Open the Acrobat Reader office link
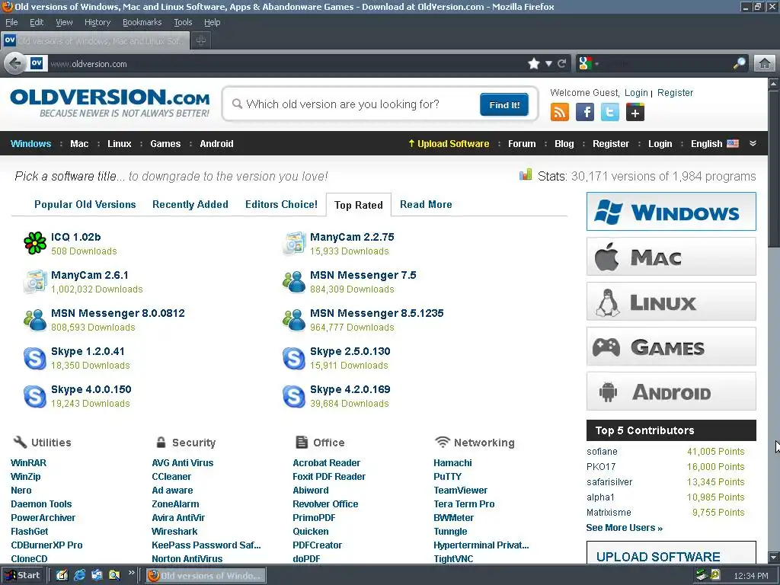The height and width of the screenshot is (585, 780). [x=326, y=462]
